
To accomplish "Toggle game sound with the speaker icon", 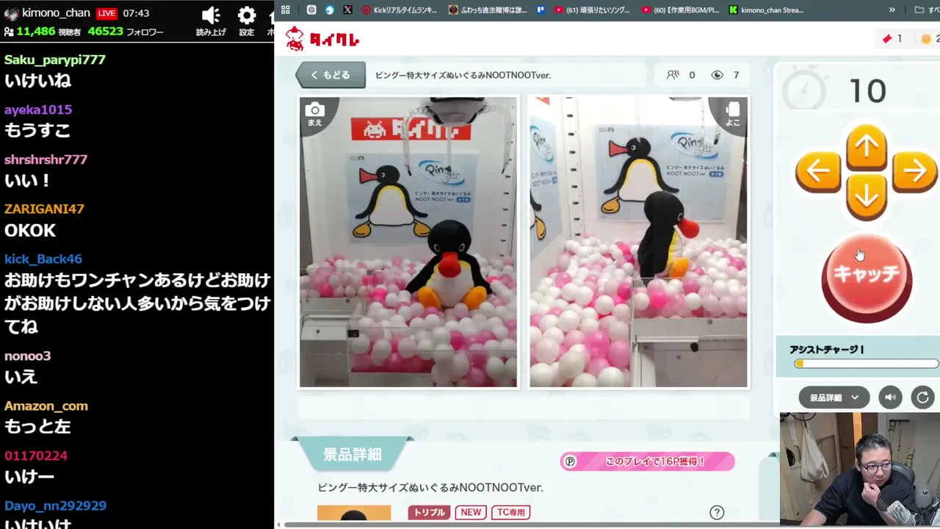I will [x=890, y=397].
